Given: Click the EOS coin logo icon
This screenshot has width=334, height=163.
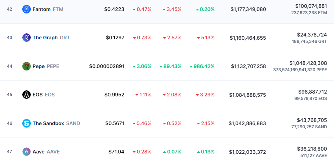Looking at the screenshot, I should (26, 95).
